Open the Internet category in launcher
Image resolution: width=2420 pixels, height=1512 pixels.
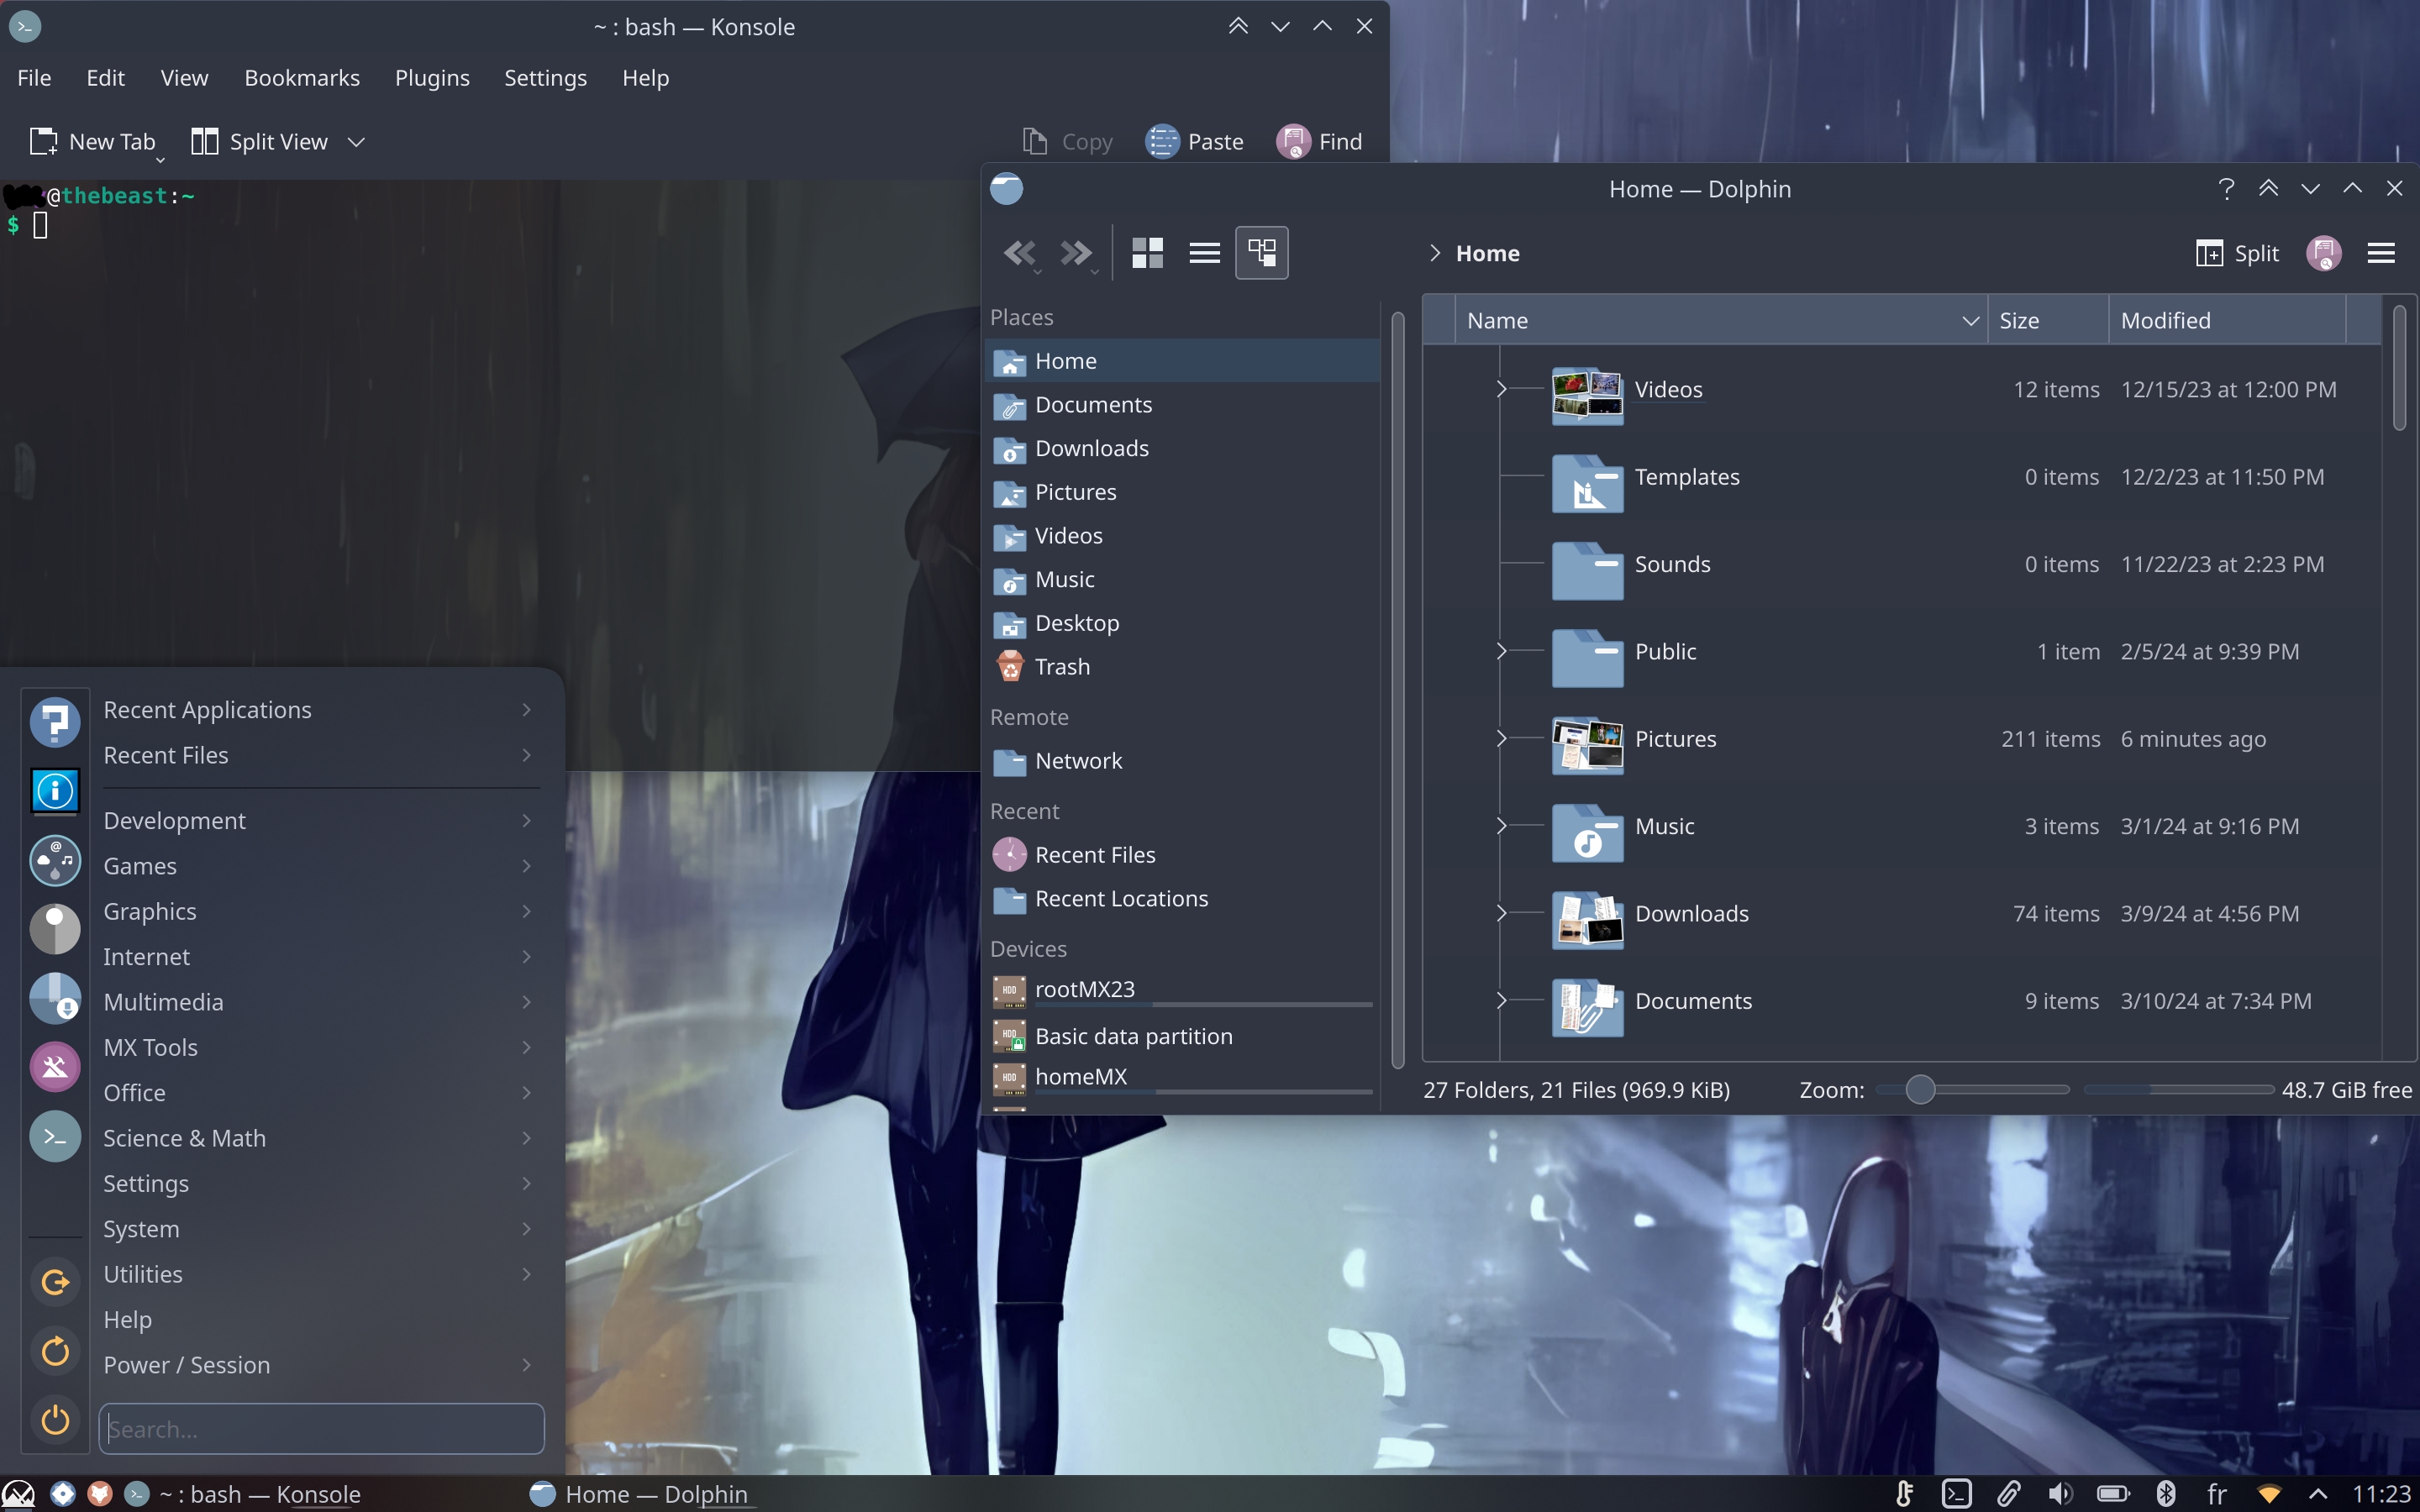point(146,956)
